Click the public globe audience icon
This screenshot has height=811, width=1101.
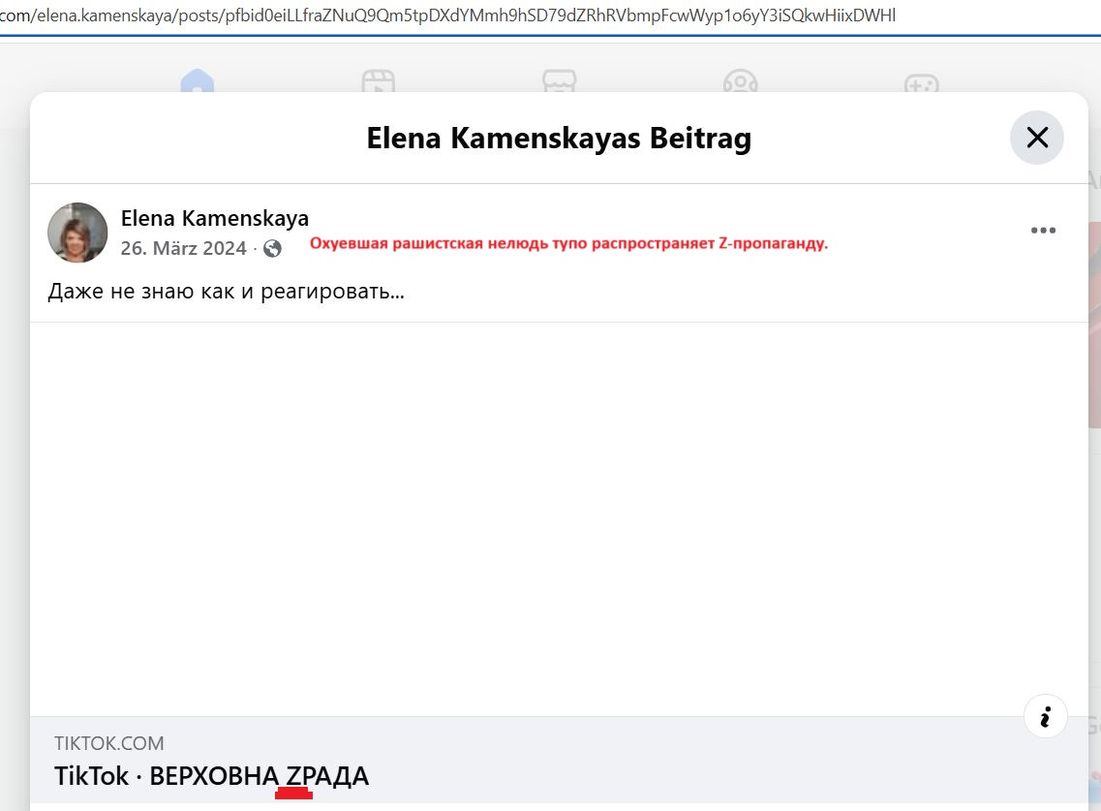point(272,249)
